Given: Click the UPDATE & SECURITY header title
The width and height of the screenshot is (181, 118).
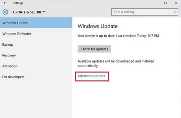Looking at the screenshot, I should click(x=29, y=12).
